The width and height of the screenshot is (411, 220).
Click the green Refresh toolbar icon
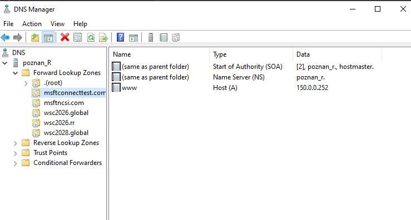91,37
